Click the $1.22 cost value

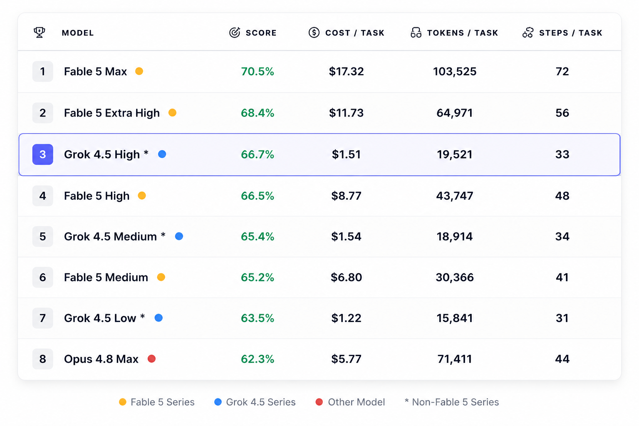tap(347, 318)
